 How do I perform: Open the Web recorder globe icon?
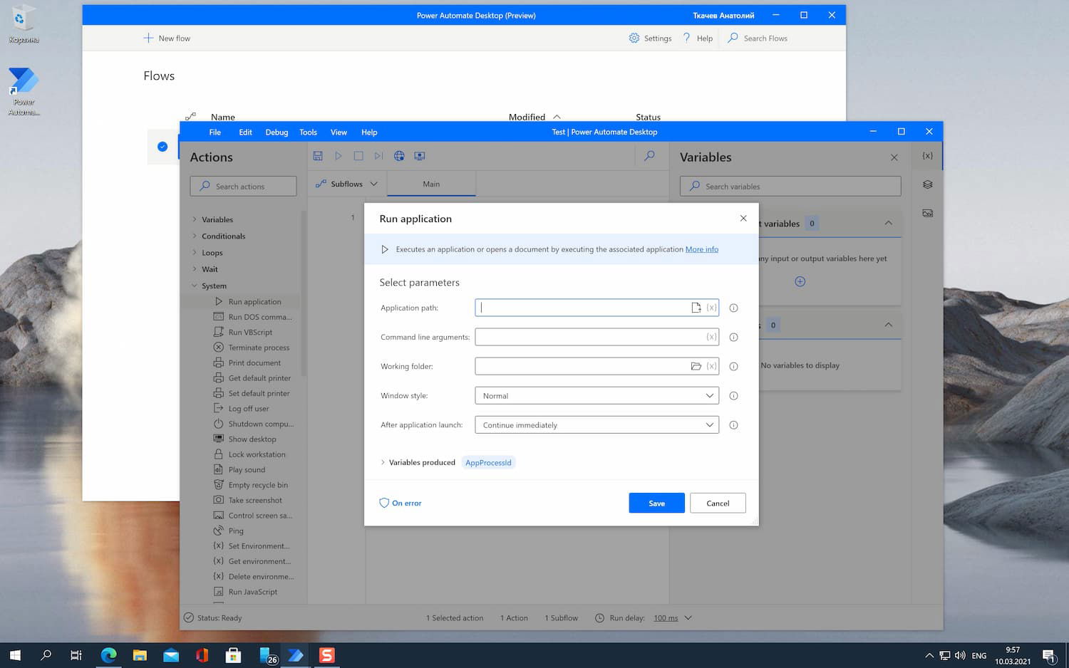[x=399, y=155]
